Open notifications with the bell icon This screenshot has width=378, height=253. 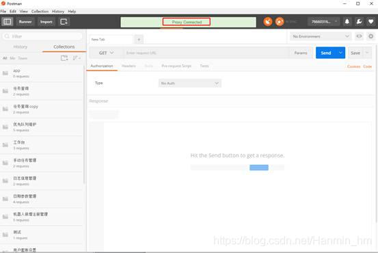click(x=347, y=22)
